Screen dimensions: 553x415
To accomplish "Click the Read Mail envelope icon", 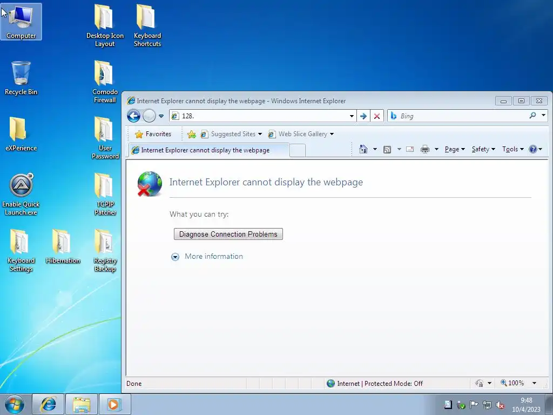I will pyautogui.click(x=410, y=149).
